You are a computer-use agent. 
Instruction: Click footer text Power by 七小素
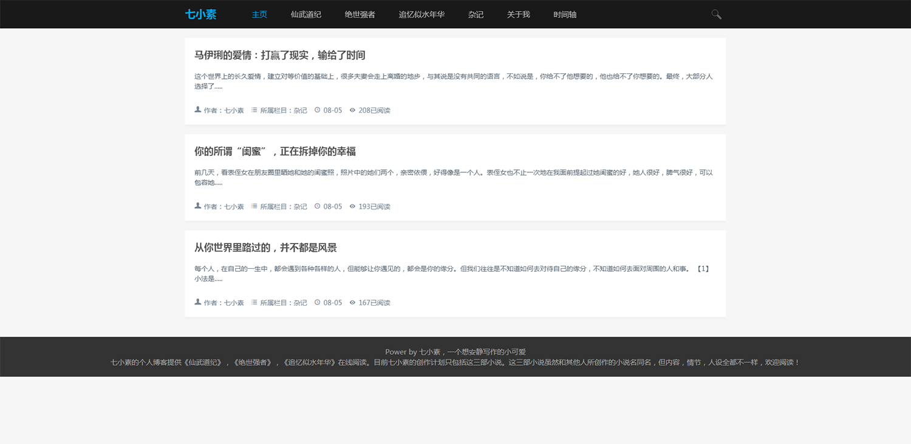click(x=455, y=352)
